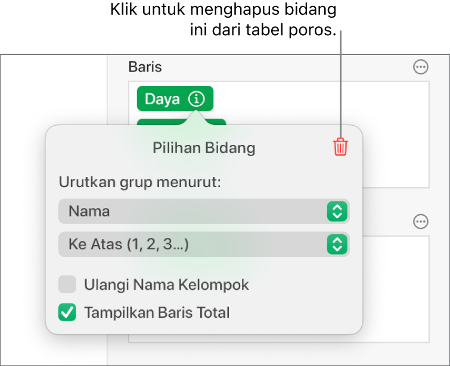Click green arrows on the Ke Atas pop-up
Image resolution: width=450 pixels, height=366 pixels.
coord(337,244)
